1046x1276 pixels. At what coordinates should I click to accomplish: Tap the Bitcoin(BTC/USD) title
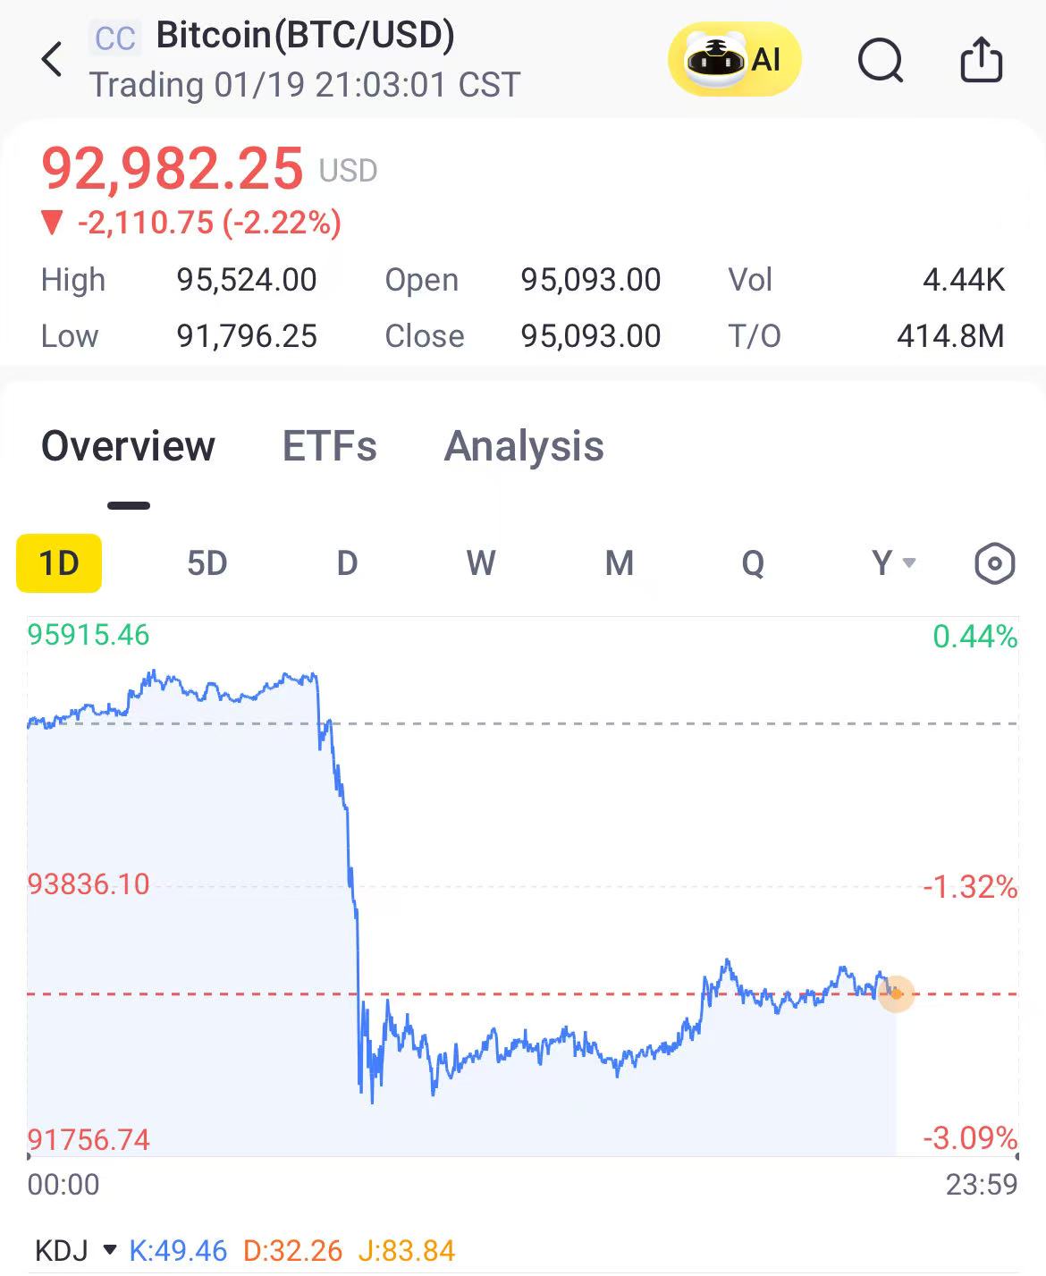(x=305, y=35)
